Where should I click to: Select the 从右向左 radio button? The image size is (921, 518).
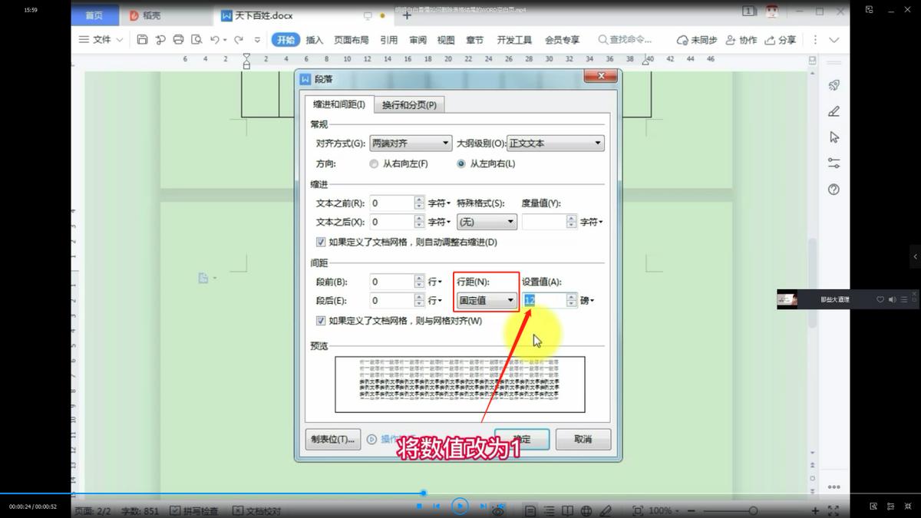click(x=374, y=163)
